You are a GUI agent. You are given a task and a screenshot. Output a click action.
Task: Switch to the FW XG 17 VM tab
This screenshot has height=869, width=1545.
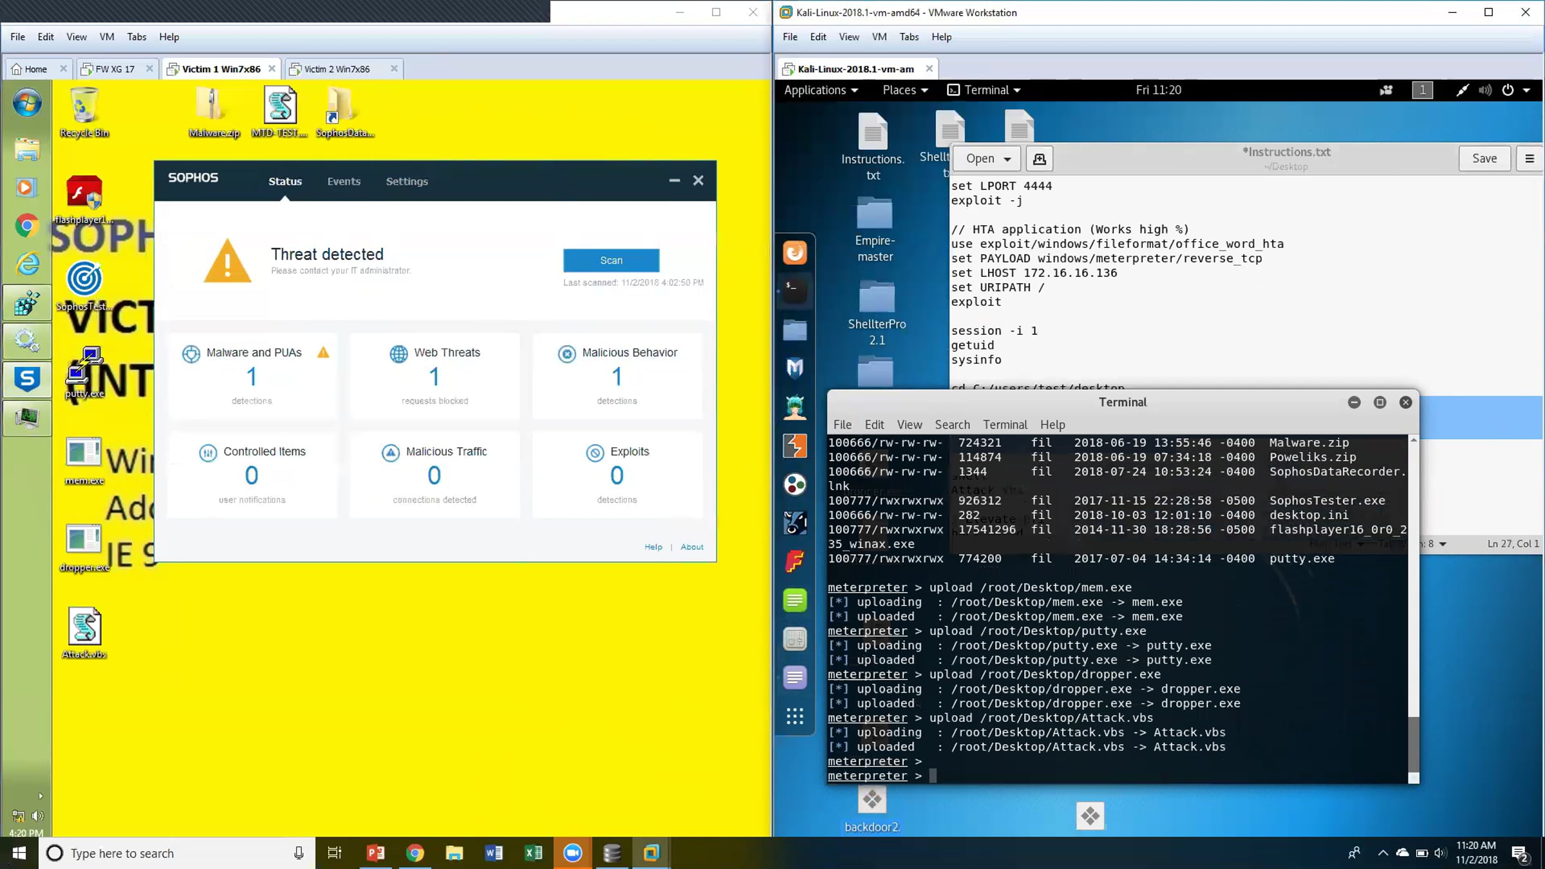point(115,69)
